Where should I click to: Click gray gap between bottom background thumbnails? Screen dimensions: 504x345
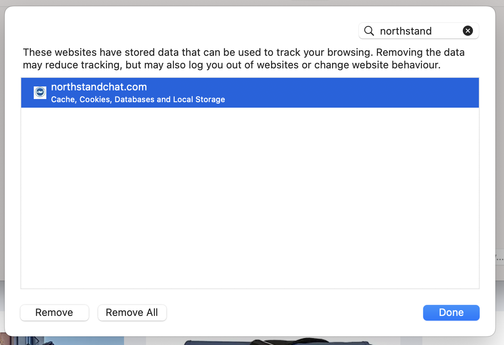coord(135,341)
